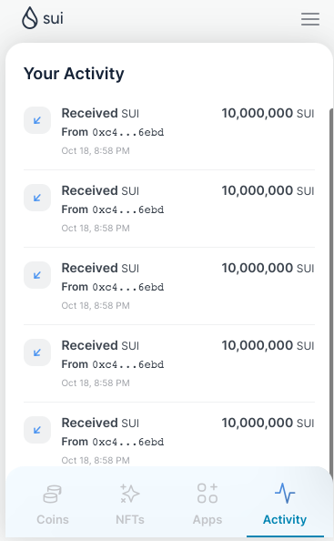334x541 pixels.
Task: Switch to the Coins tab label
Action: point(53,520)
